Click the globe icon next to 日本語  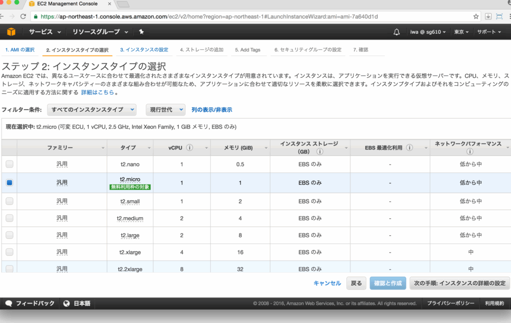[x=66, y=303]
